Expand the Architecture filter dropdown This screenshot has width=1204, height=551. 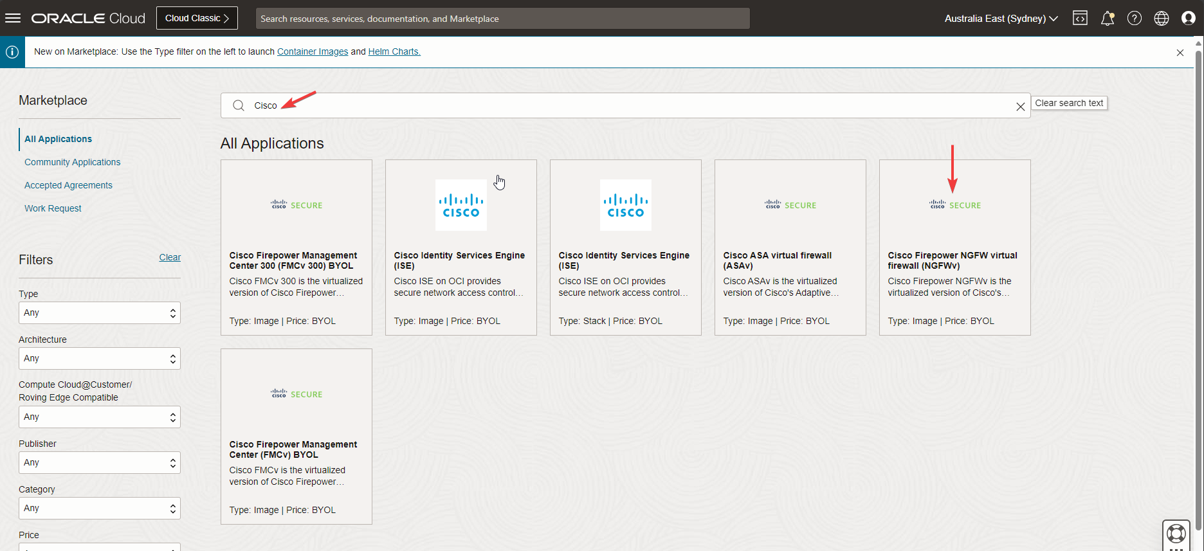[x=99, y=359]
